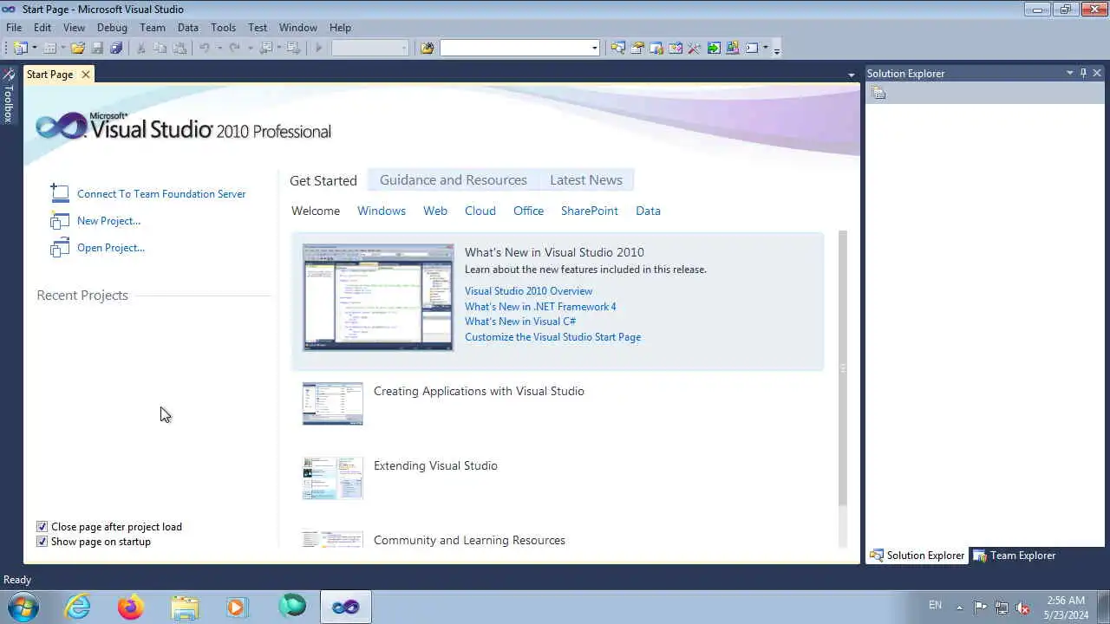
Task: Open the Toolbar Options overflow arrow
Action: click(x=776, y=49)
